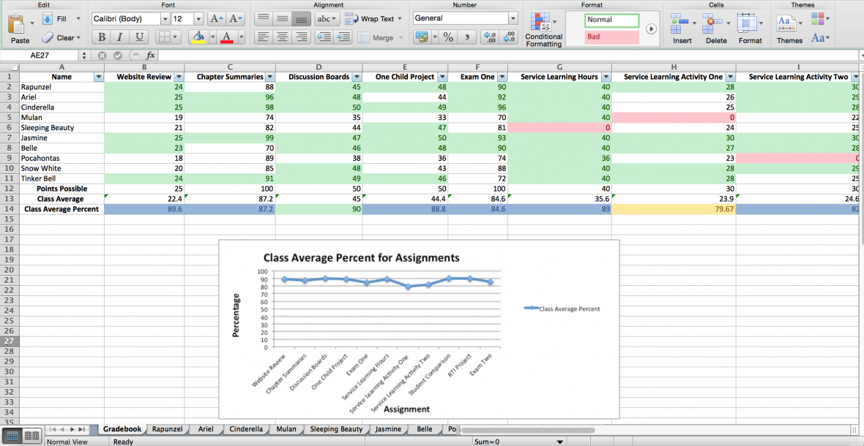Open Conditional Formatting

[x=543, y=30]
